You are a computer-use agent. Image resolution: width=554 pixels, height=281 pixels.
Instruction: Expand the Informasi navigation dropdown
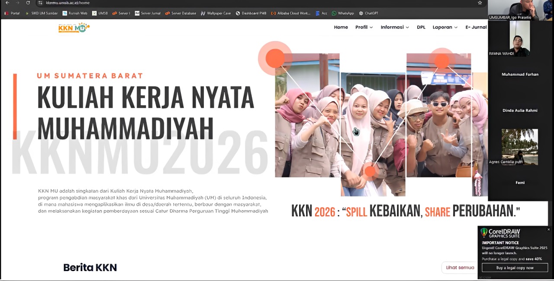tap(394, 27)
